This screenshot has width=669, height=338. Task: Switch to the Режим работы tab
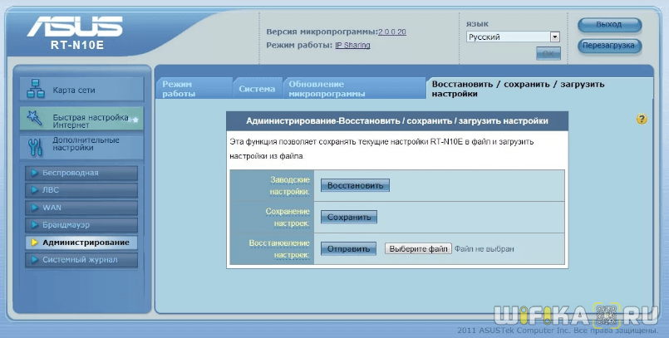pos(194,89)
